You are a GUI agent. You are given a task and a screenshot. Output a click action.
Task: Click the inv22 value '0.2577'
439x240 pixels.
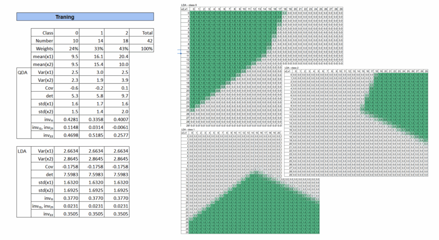tap(117, 135)
